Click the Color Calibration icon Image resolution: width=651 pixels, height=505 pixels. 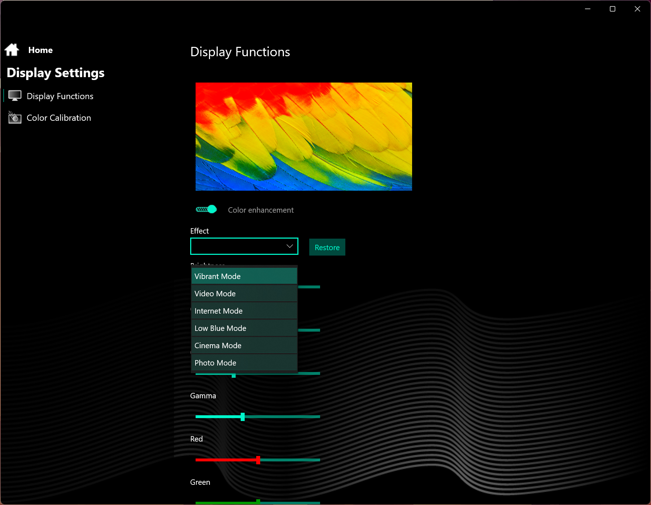pos(15,118)
